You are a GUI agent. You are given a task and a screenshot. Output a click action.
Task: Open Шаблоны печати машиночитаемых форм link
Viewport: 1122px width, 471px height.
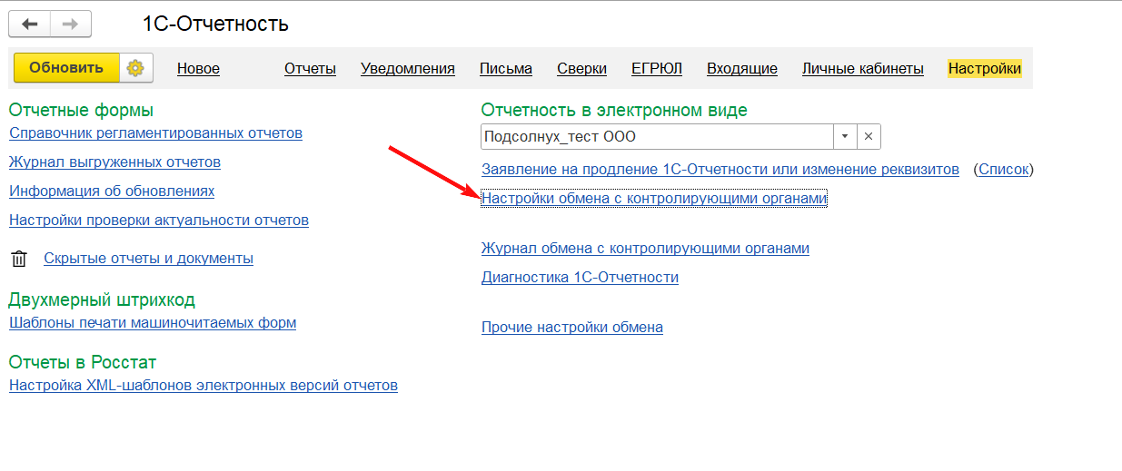tap(153, 323)
